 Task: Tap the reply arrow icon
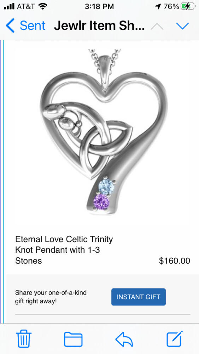pos(124,339)
